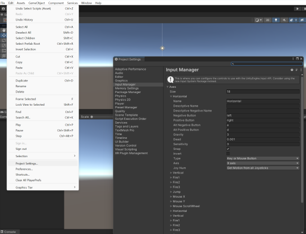Select the combined Transform tool
Image resolution: width=306 pixels, height=234 pixels.
(4, 56)
